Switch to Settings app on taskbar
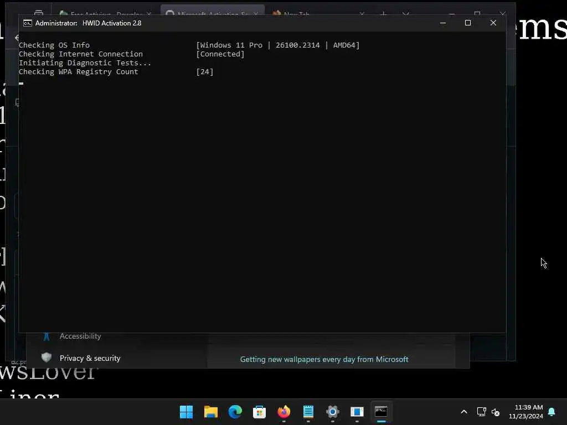This screenshot has height=425, width=567. click(x=333, y=412)
